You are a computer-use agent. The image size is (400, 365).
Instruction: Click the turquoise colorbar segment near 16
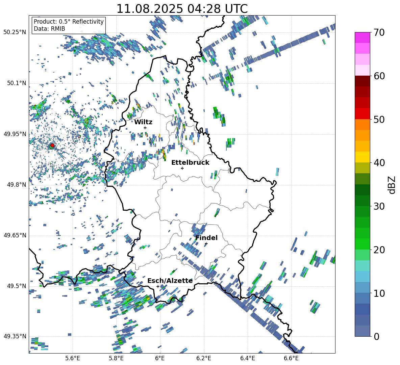pyautogui.click(x=362, y=266)
